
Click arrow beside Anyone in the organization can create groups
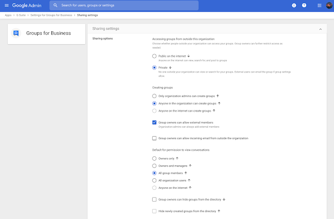(219, 103)
